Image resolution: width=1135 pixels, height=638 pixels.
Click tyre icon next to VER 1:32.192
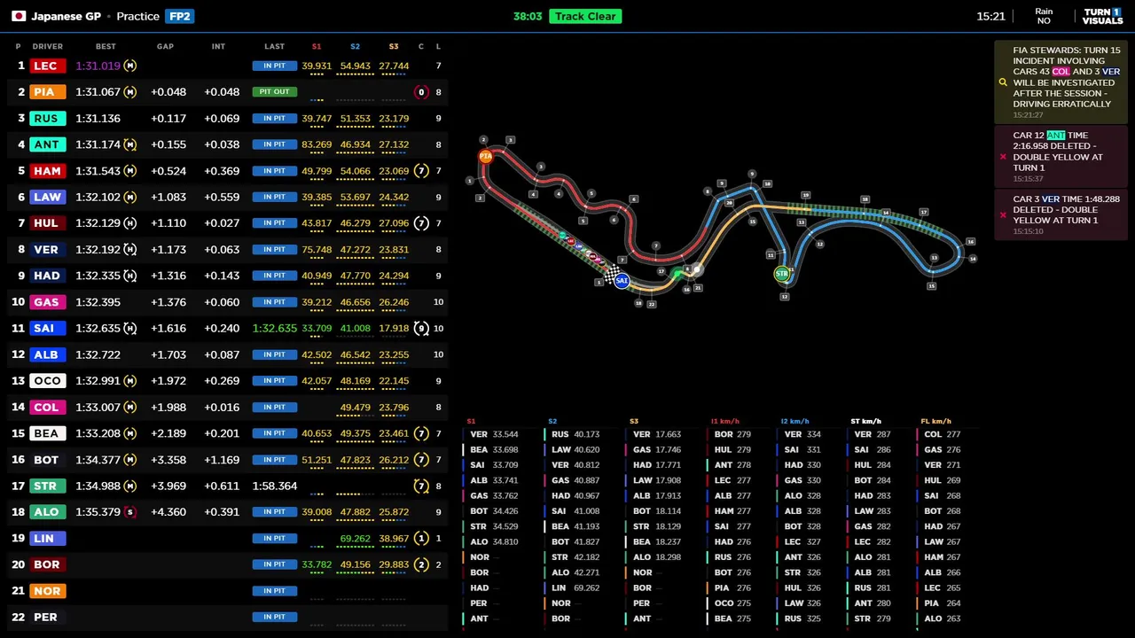click(130, 250)
